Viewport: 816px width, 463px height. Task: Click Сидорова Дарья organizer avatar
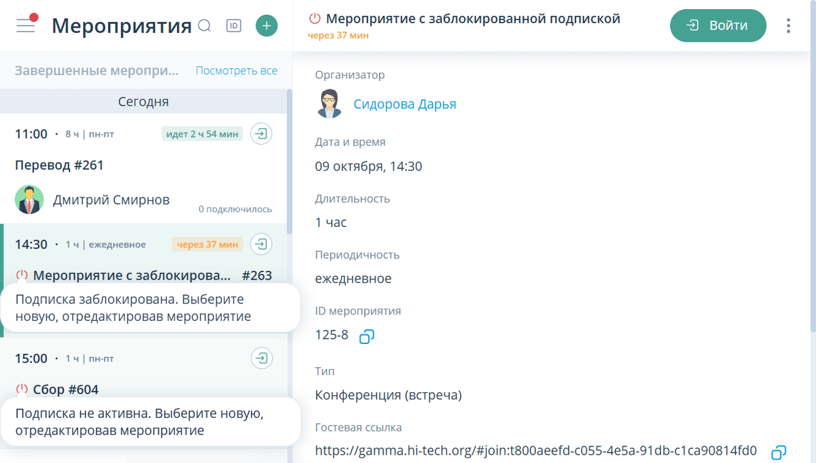[329, 102]
